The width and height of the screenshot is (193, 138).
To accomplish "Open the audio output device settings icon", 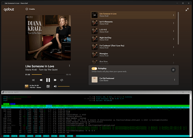I will coord(48,86).
